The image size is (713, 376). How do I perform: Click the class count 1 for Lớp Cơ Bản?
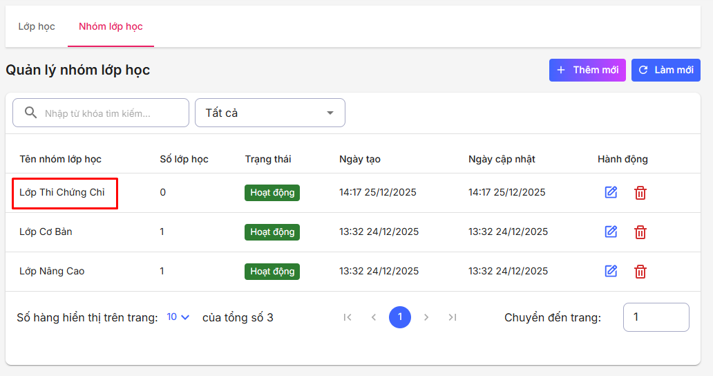[x=162, y=232]
